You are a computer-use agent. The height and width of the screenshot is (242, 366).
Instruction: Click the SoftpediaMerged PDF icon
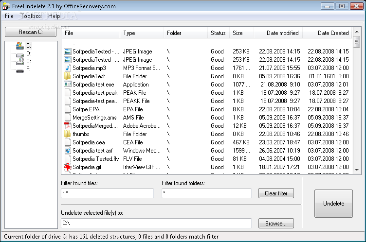(68, 126)
